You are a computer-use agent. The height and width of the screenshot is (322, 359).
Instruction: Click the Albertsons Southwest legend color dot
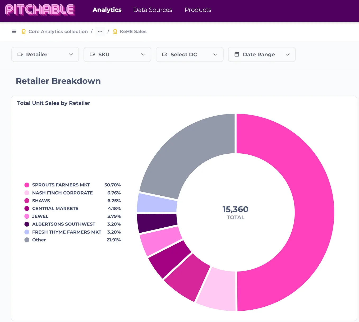(27, 224)
